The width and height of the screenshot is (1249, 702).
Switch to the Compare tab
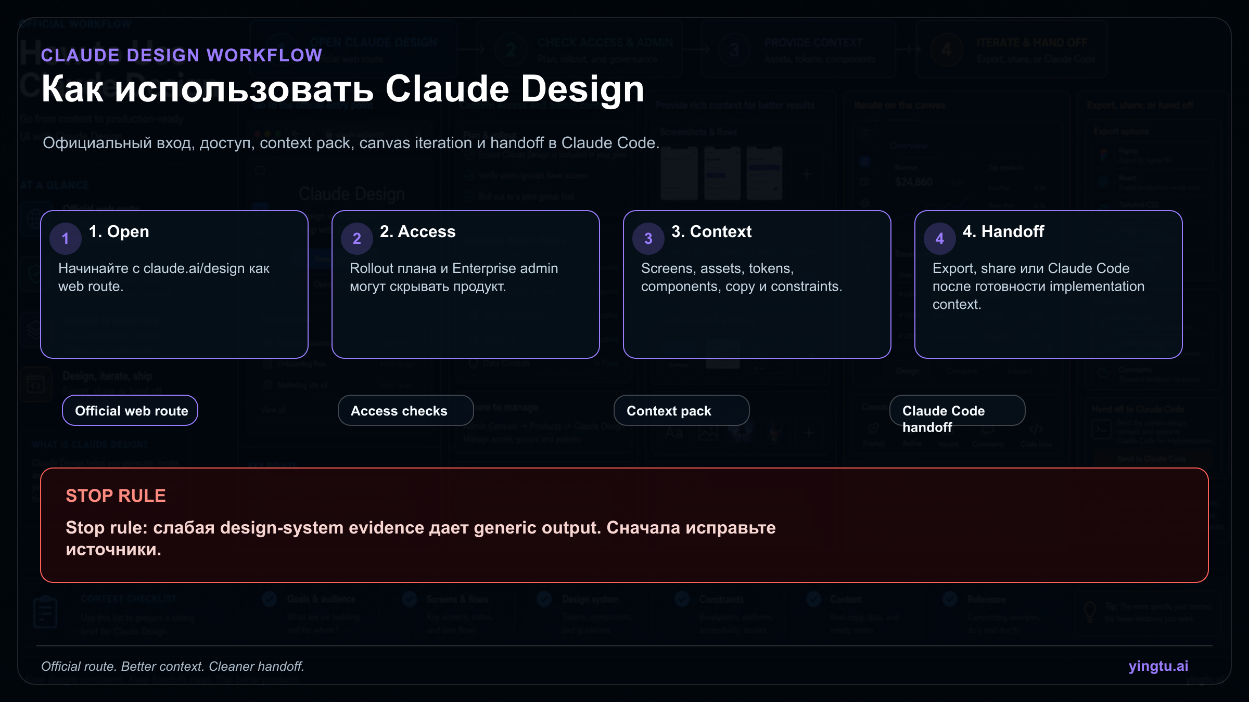(x=962, y=371)
